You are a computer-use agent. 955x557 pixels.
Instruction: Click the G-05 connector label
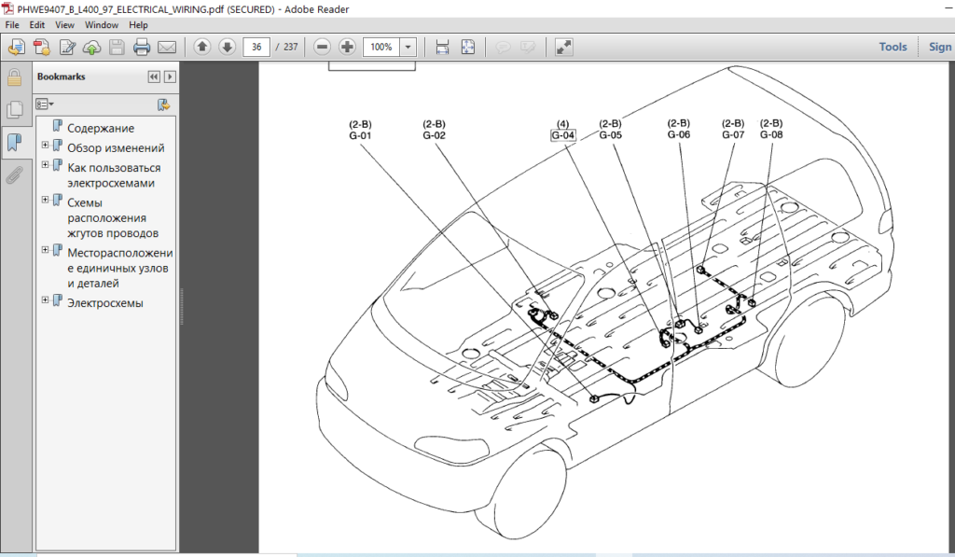[610, 135]
